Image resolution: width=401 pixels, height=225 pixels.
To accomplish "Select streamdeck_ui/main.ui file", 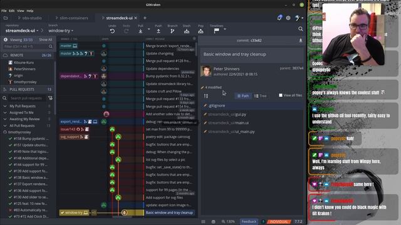I will (x=252, y=122).
